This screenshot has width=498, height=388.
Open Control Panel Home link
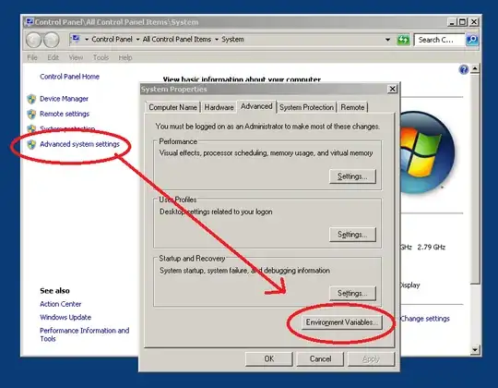pos(69,77)
